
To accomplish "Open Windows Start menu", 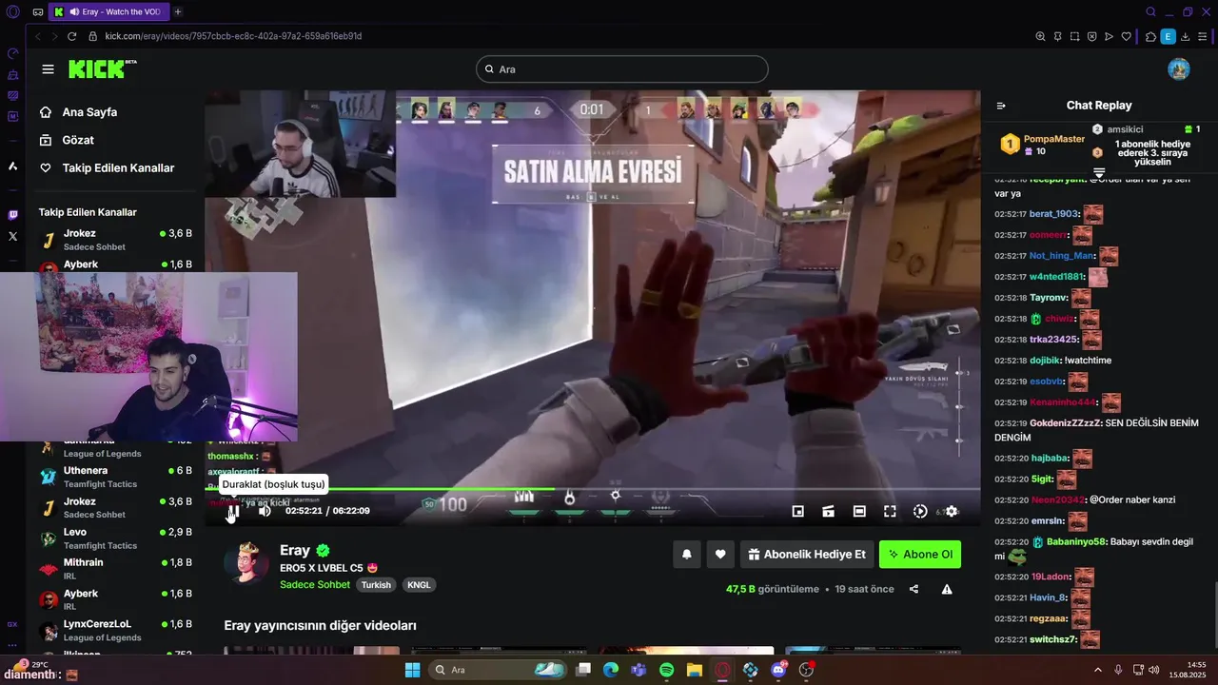I will pos(413,670).
